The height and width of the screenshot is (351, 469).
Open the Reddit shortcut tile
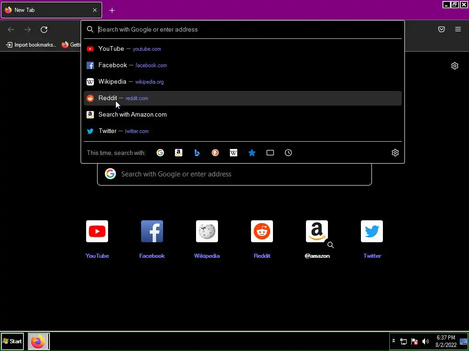[x=262, y=231]
